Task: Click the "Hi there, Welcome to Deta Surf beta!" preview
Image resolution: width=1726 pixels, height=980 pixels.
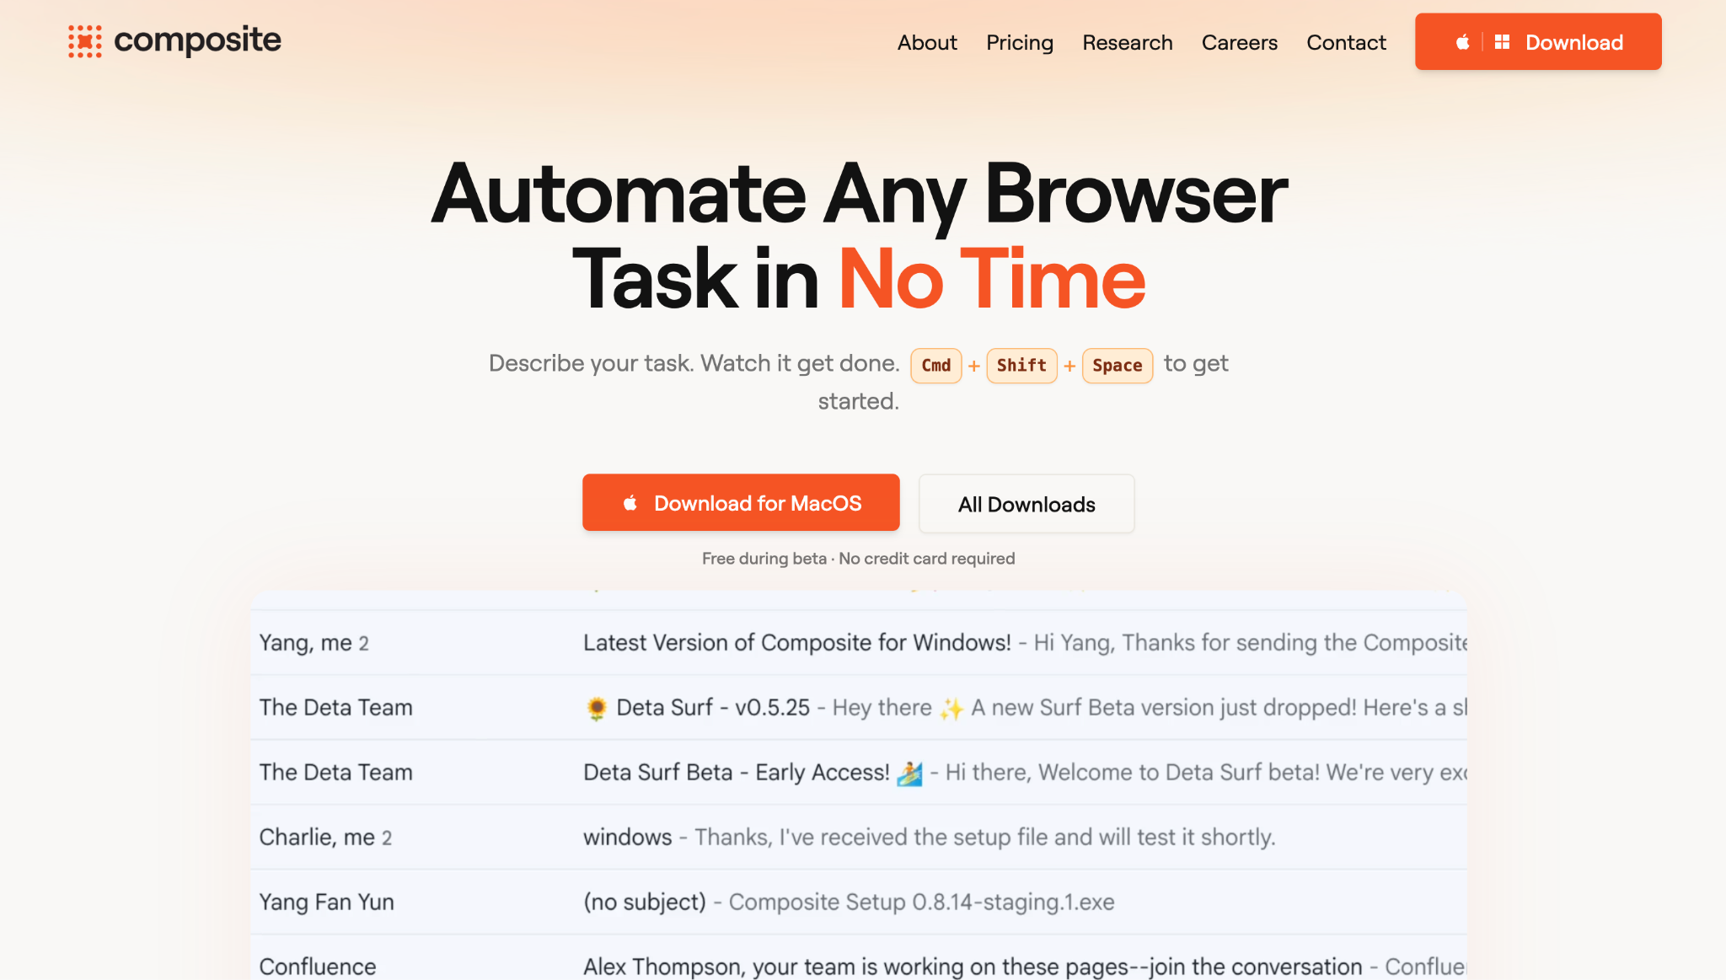Action: click(1206, 773)
